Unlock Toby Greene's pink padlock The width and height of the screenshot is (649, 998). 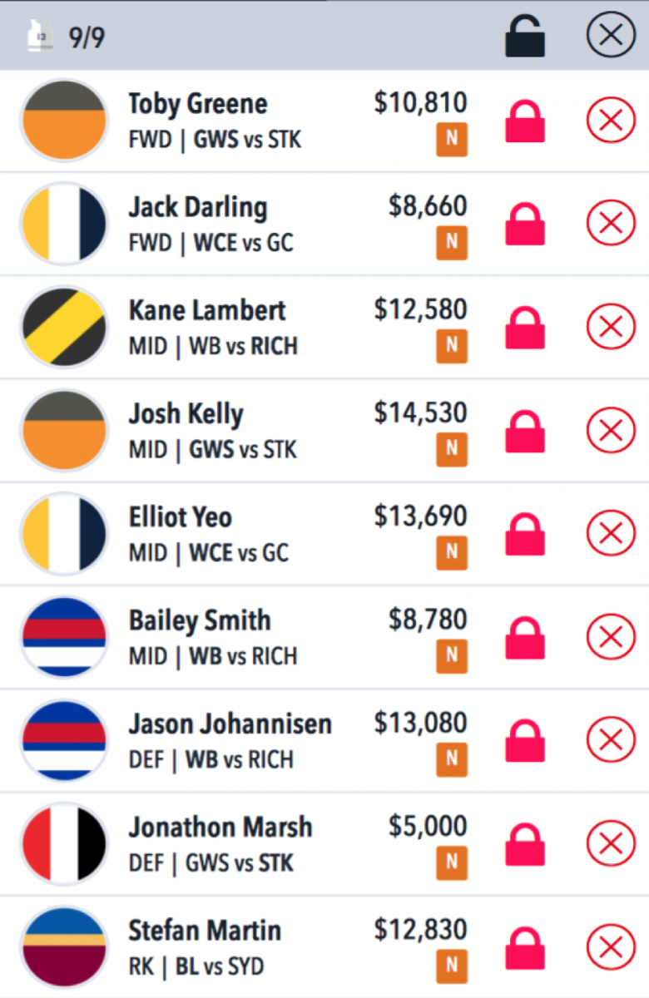[526, 121]
